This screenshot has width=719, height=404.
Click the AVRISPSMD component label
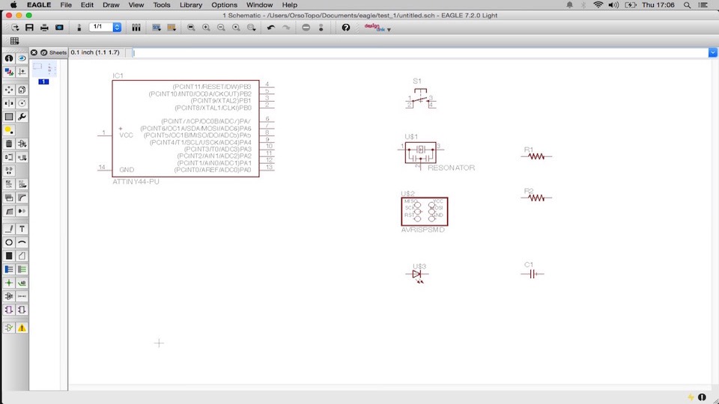pos(422,230)
